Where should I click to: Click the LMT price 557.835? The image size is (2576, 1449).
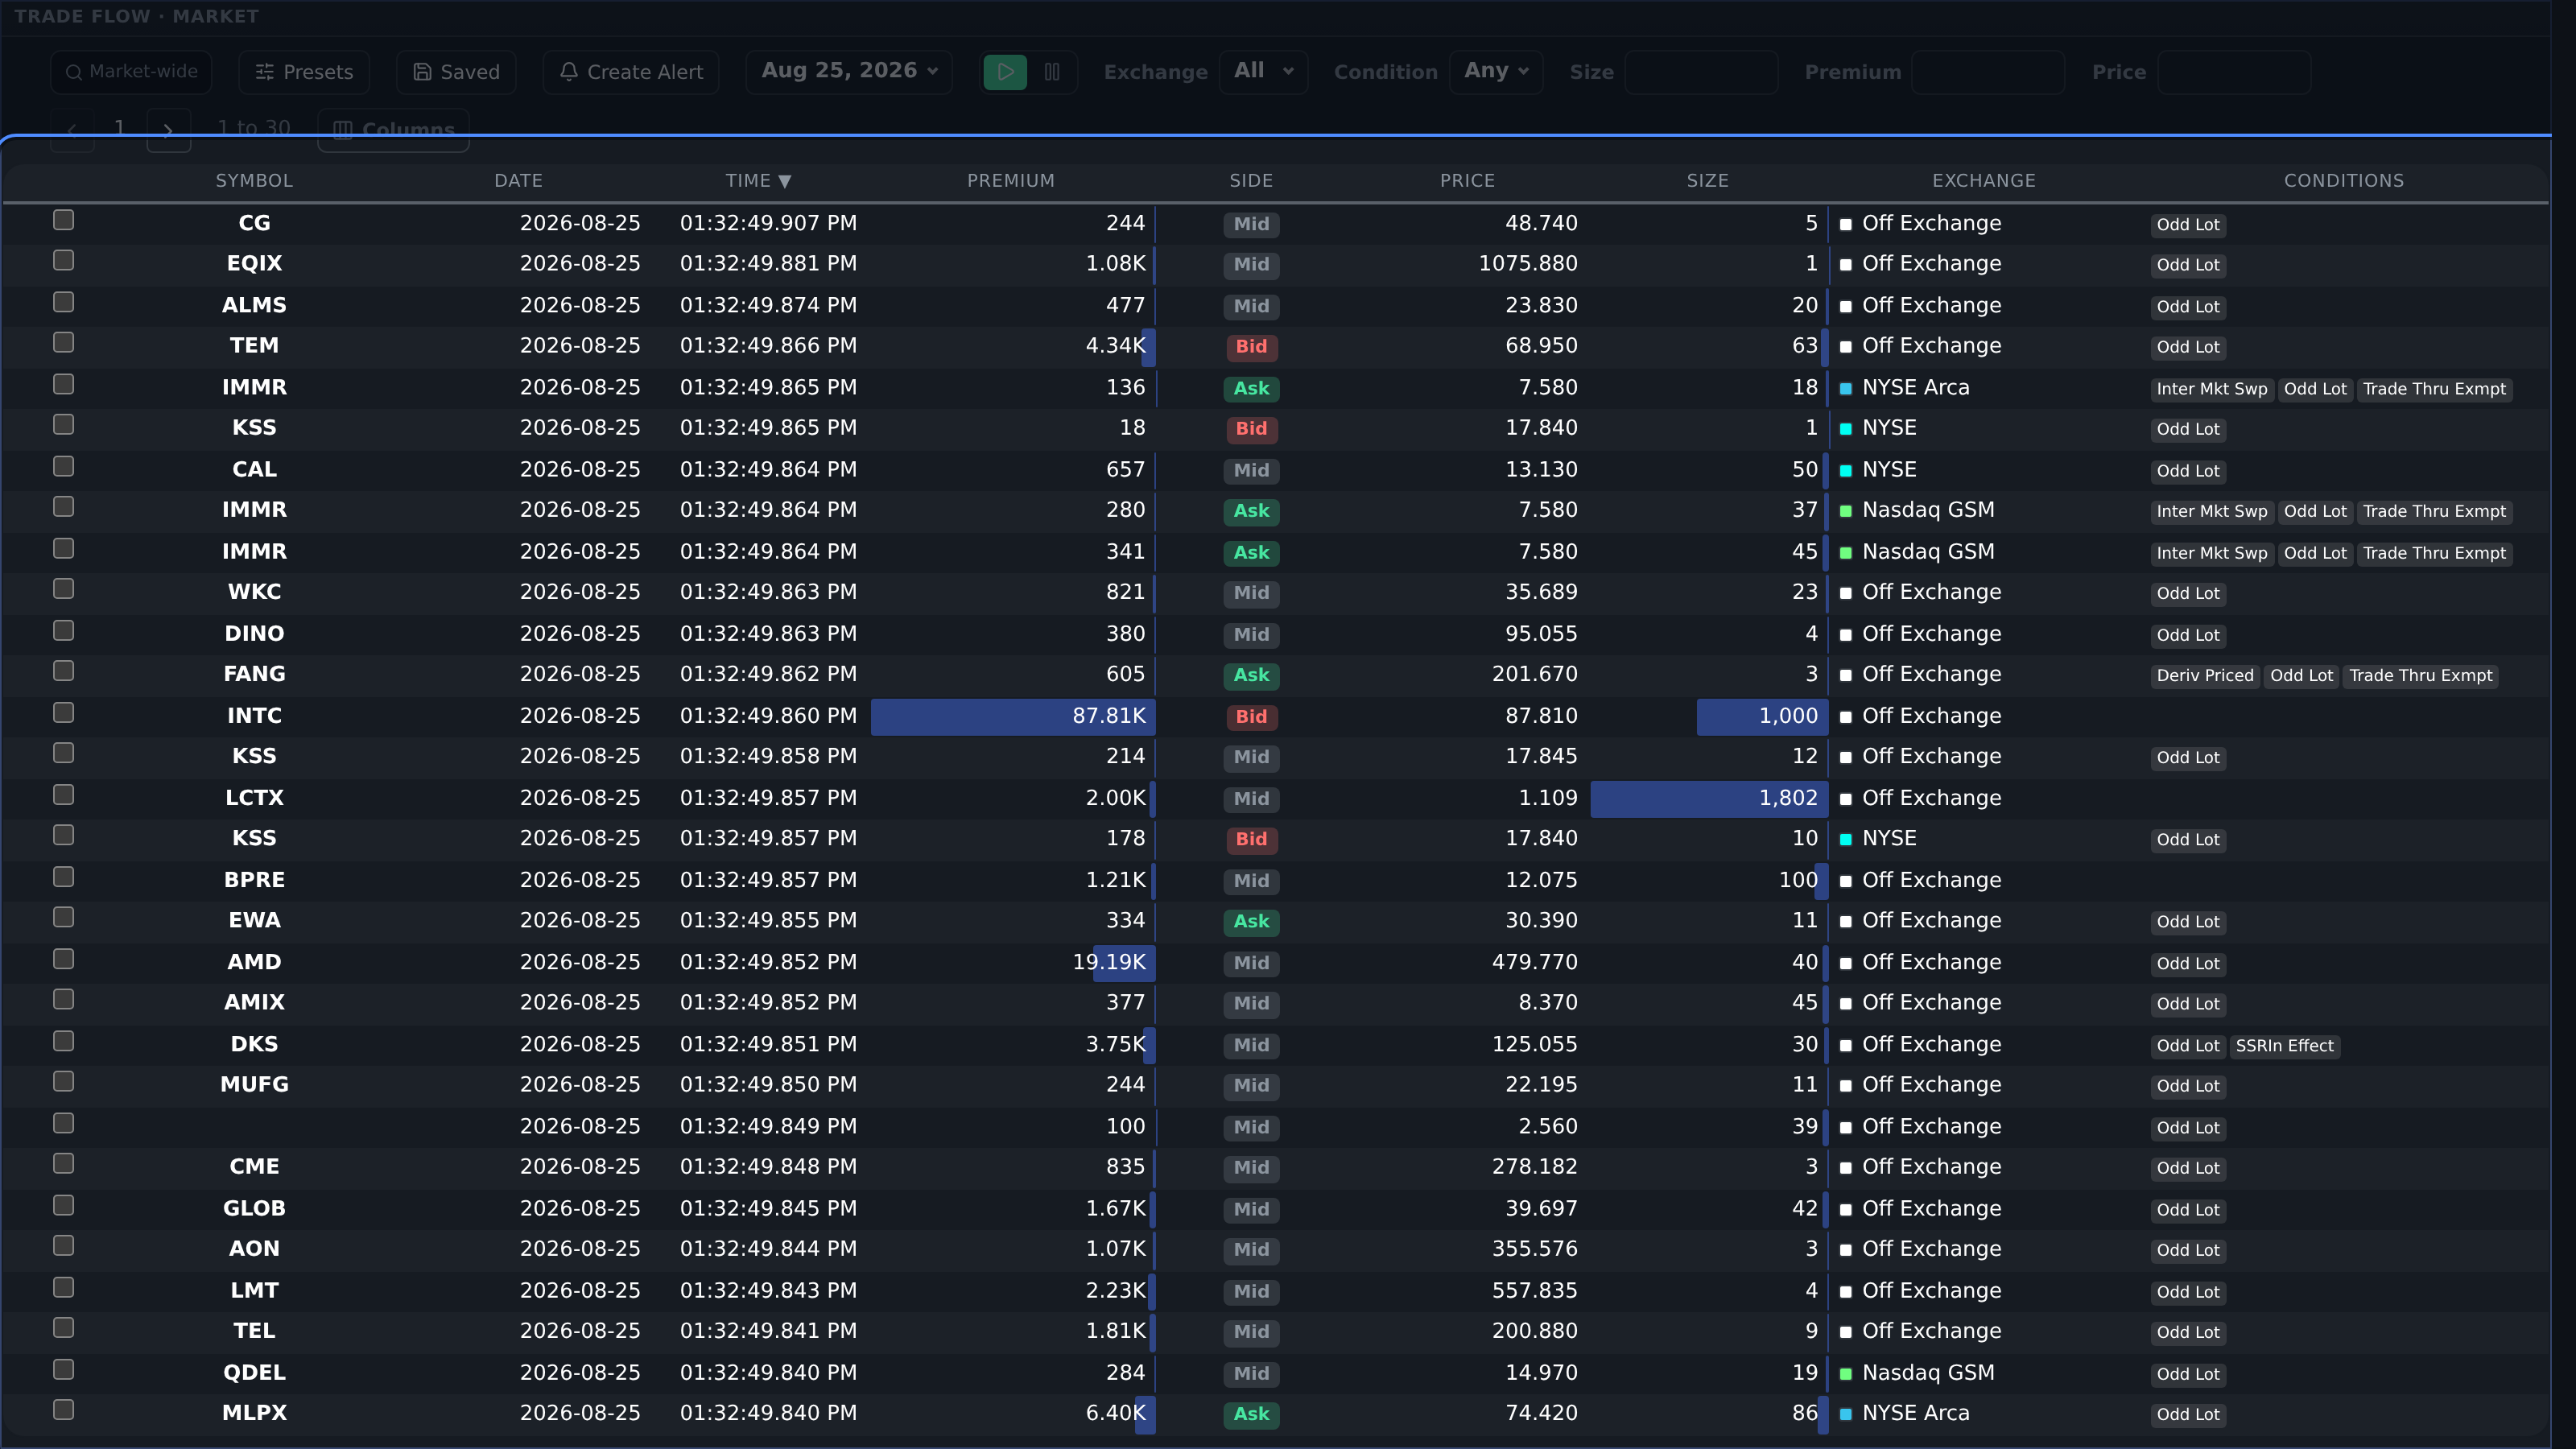[1534, 1290]
